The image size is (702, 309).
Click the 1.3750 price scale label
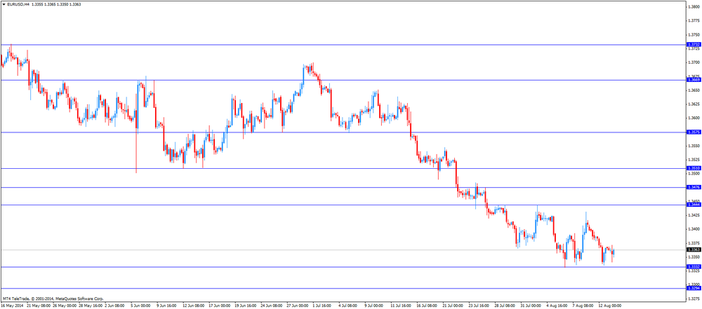(x=694, y=34)
